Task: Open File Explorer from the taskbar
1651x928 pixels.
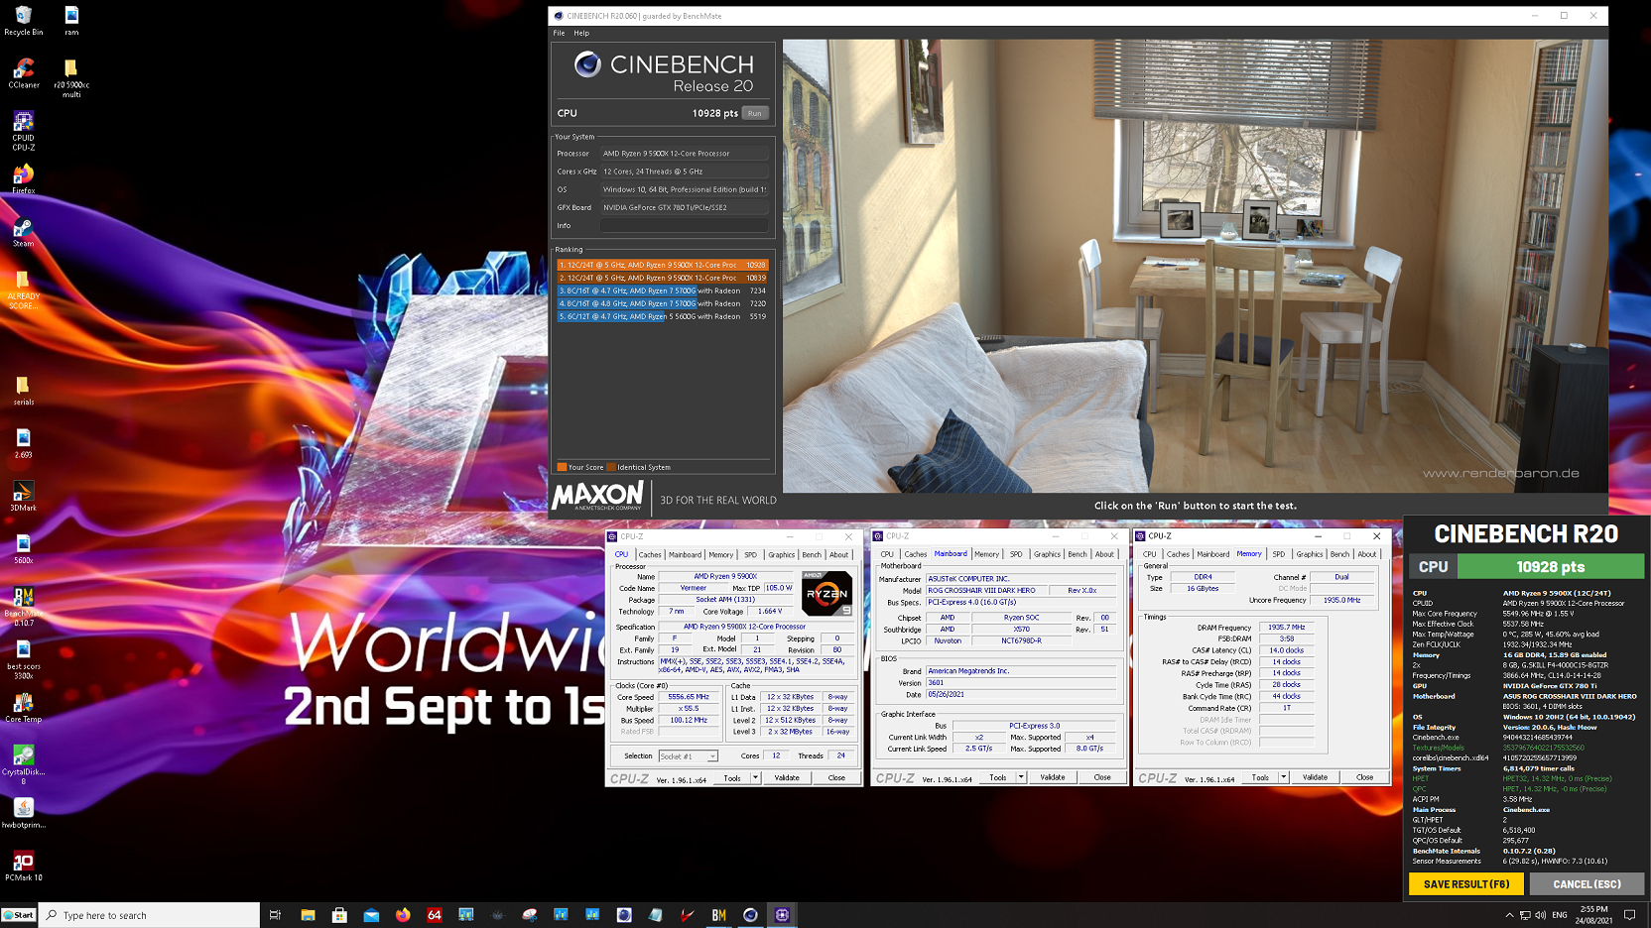Action: (x=308, y=915)
